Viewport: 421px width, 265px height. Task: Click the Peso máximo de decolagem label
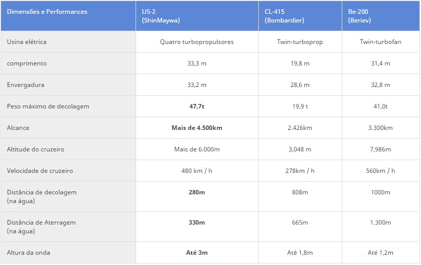(48, 106)
